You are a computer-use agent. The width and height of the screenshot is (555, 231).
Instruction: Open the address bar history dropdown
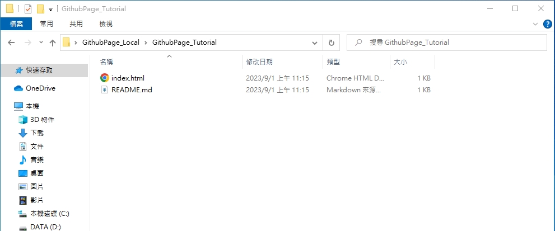(315, 43)
